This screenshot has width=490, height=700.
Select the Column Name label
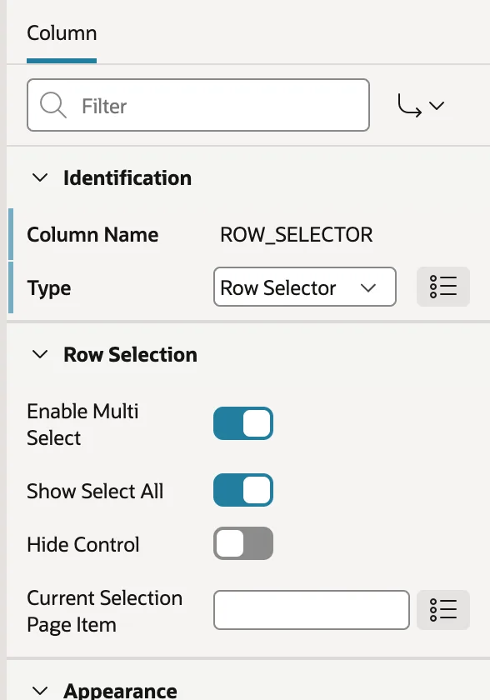pos(92,234)
